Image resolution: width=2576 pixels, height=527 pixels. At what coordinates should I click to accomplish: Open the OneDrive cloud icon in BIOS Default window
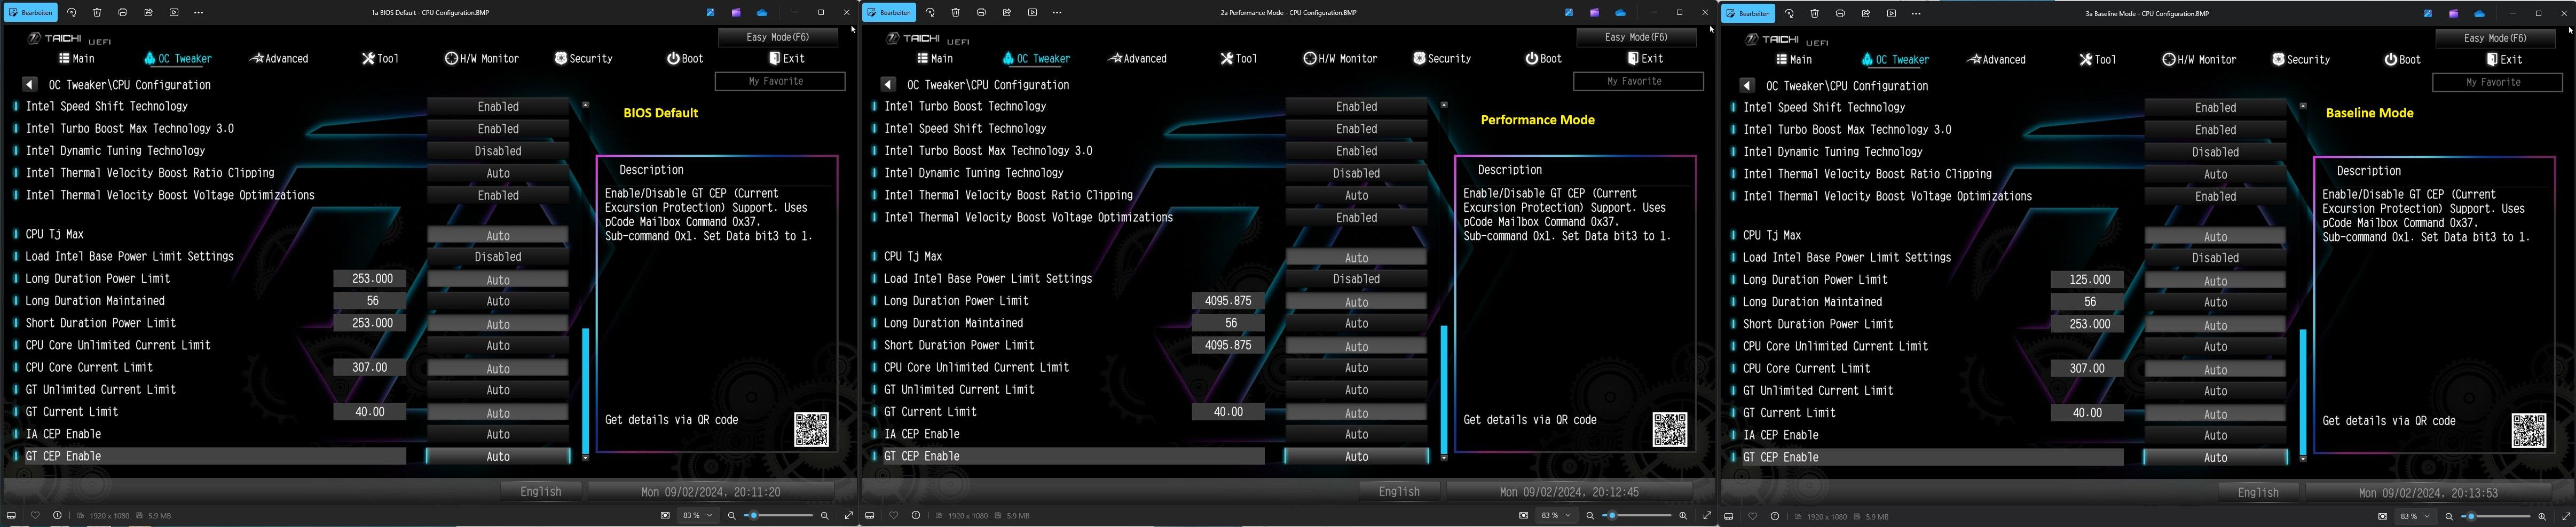(762, 13)
